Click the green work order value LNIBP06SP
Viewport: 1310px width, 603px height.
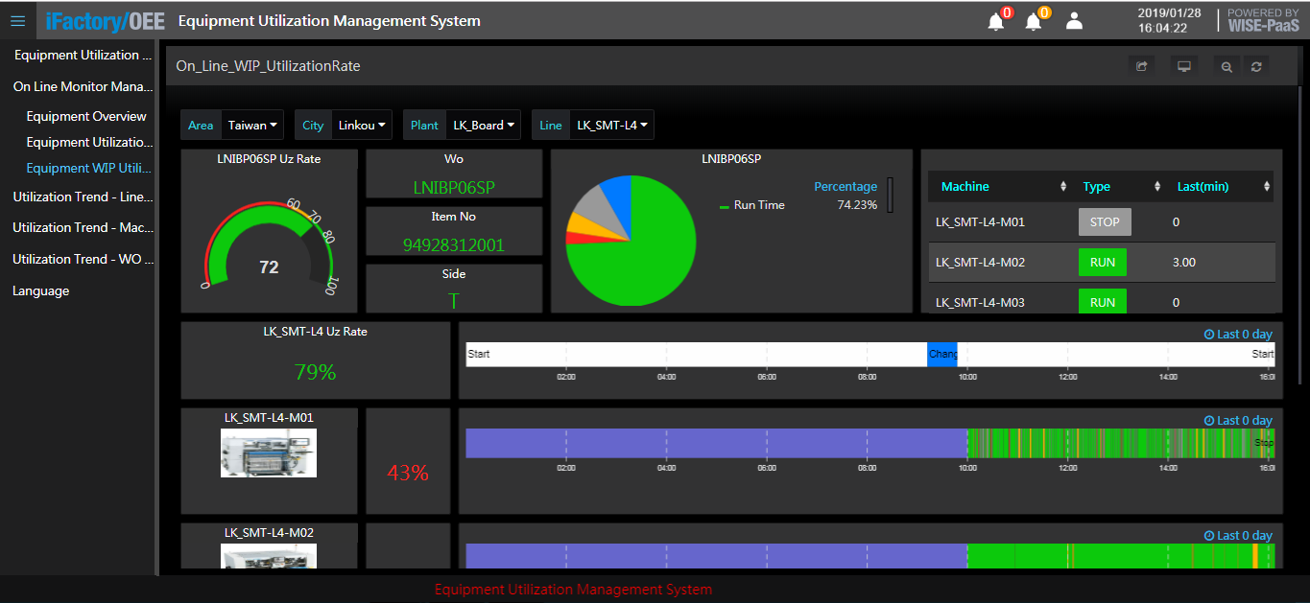[454, 188]
